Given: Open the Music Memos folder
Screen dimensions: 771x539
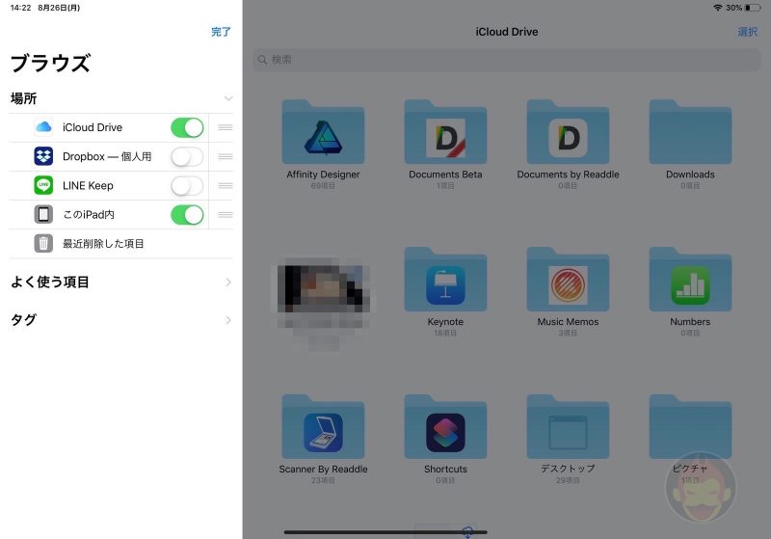Looking at the screenshot, I should point(568,280).
